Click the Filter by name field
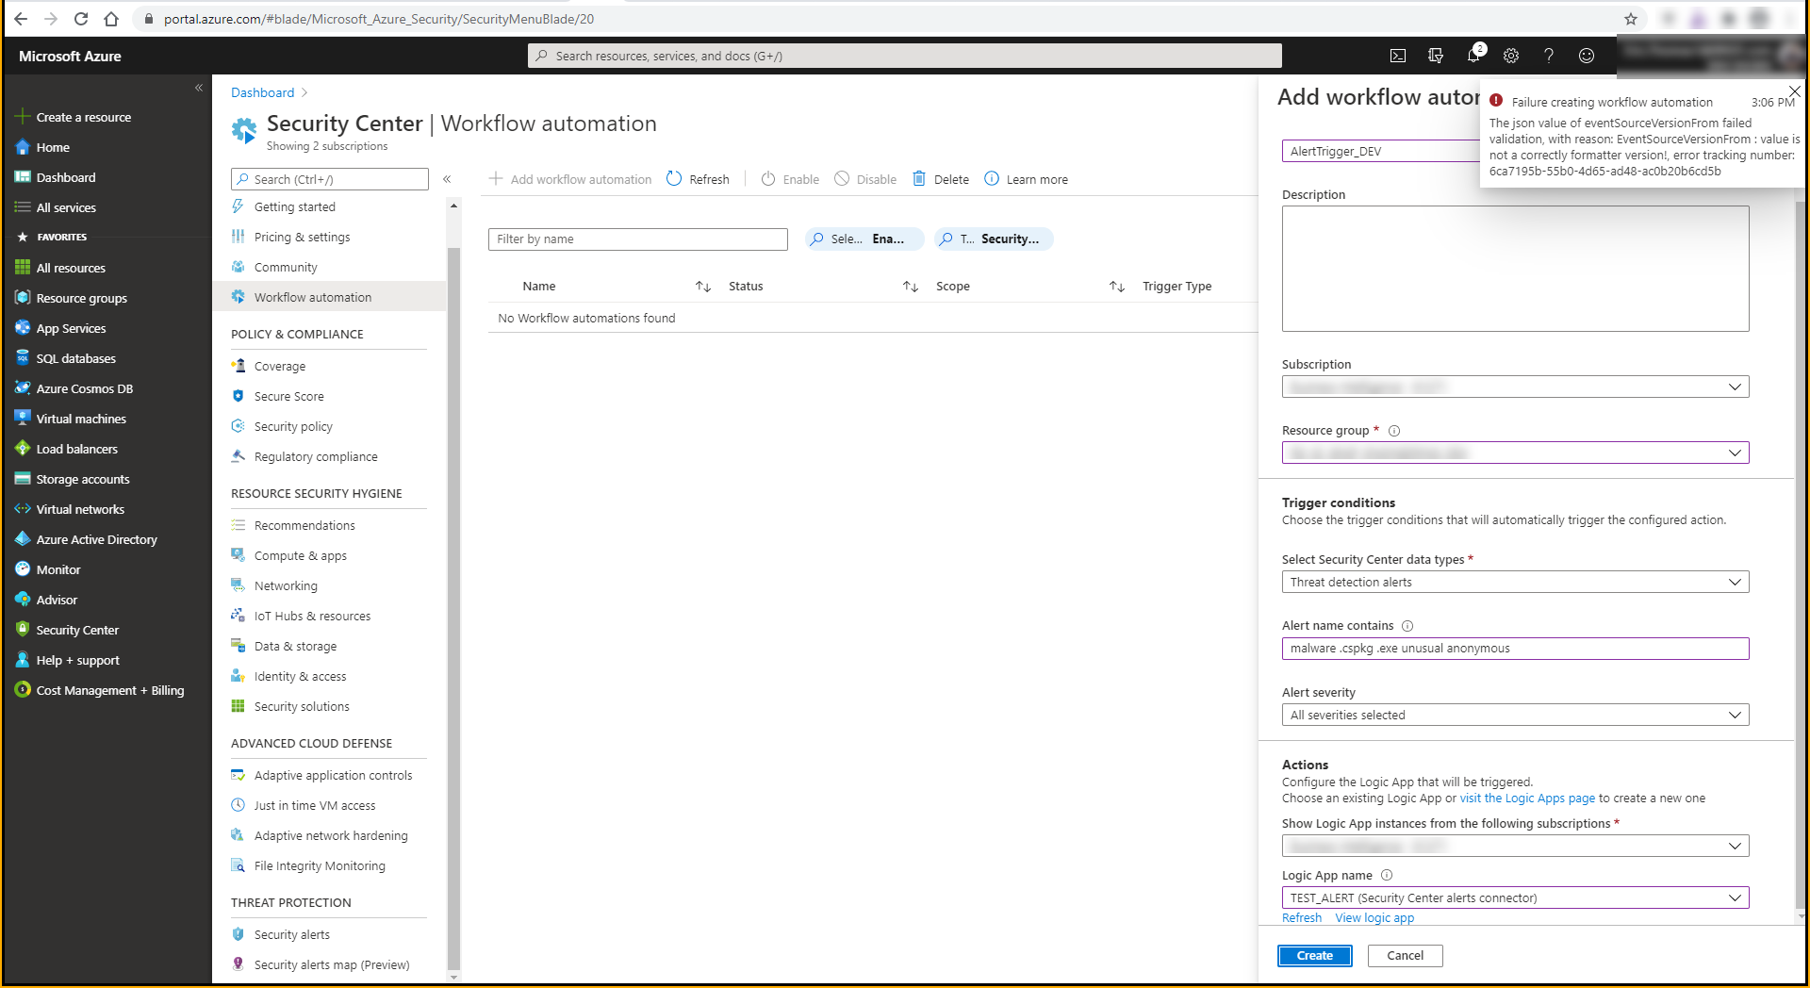The width and height of the screenshot is (1810, 988). coord(637,239)
